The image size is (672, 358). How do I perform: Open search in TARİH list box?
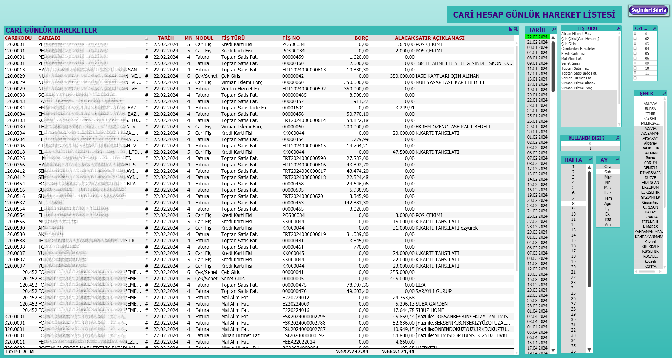pyautogui.click(x=554, y=30)
